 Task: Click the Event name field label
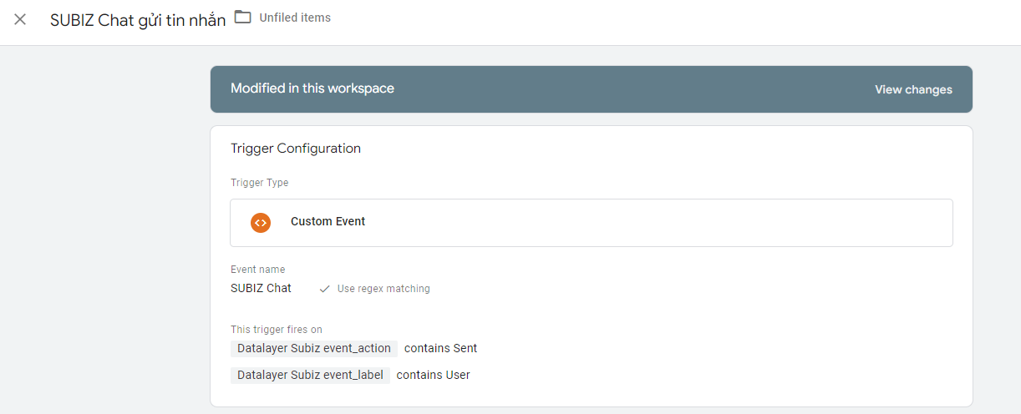click(x=257, y=270)
